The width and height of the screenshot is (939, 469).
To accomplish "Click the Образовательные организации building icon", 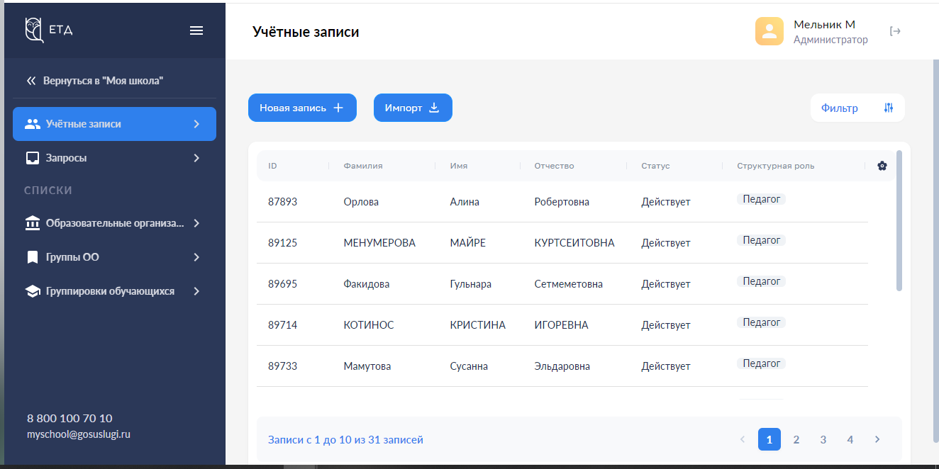I will (33, 223).
